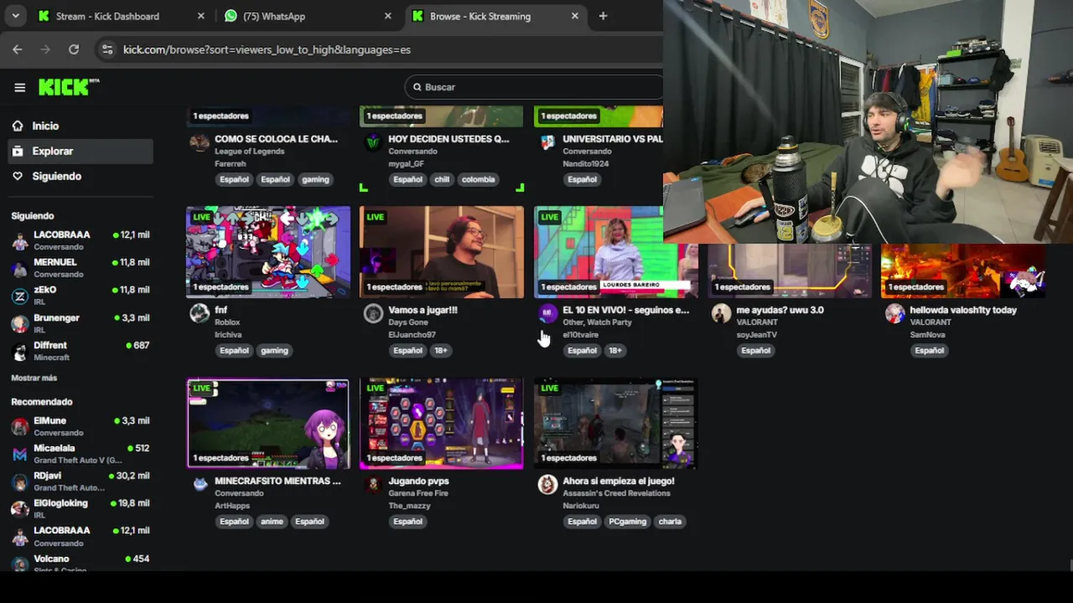This screenshot has width=1073, height=603.
Task: Click RDjavi channel avatar
Action: click(20, 482)
